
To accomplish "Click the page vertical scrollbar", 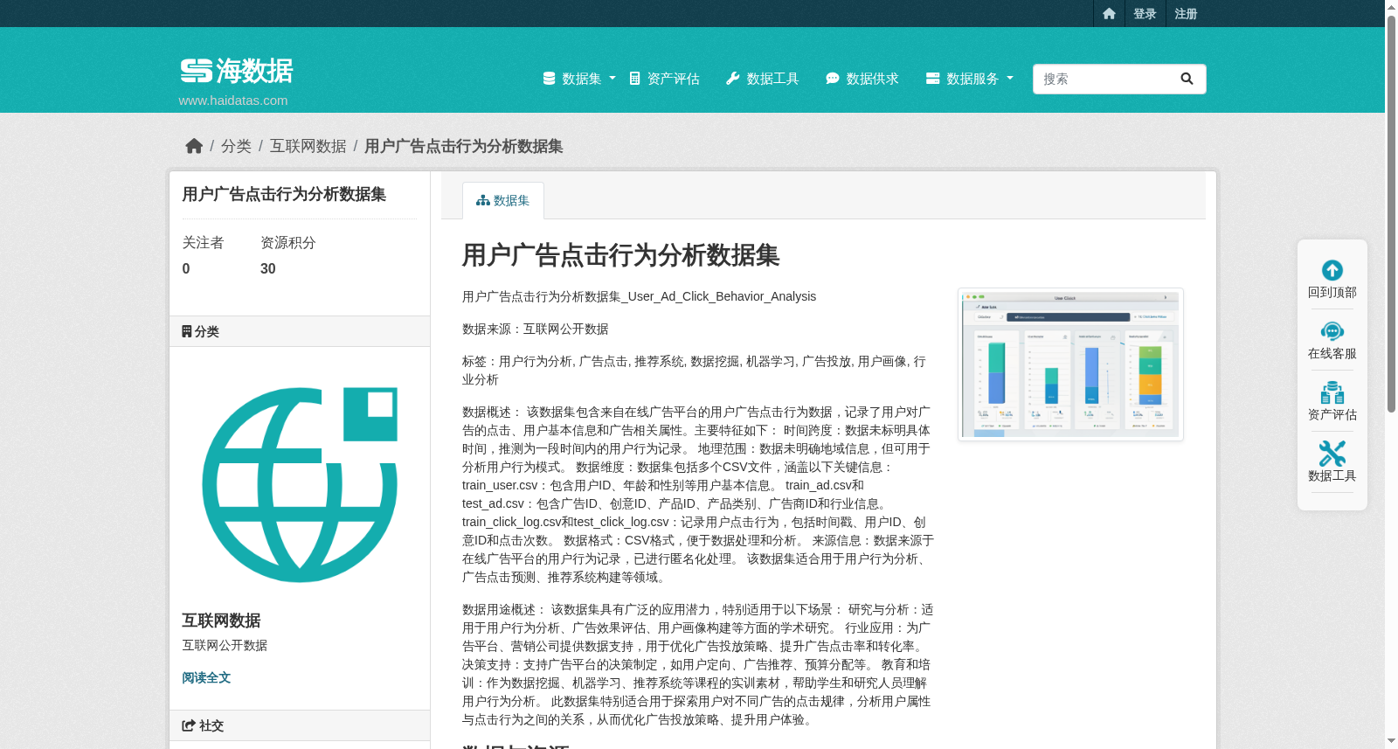I will point(1391,213).
